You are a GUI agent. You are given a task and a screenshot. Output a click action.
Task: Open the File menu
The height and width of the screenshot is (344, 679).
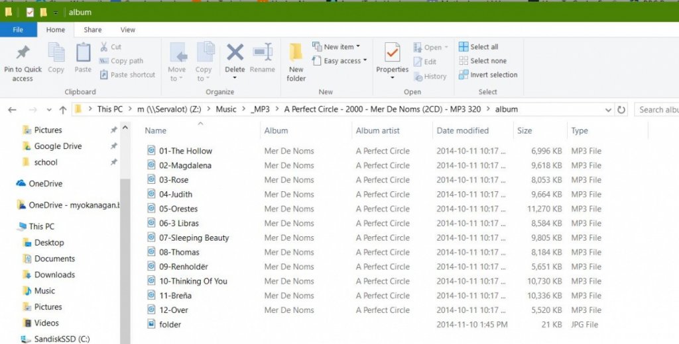point(18,29)
